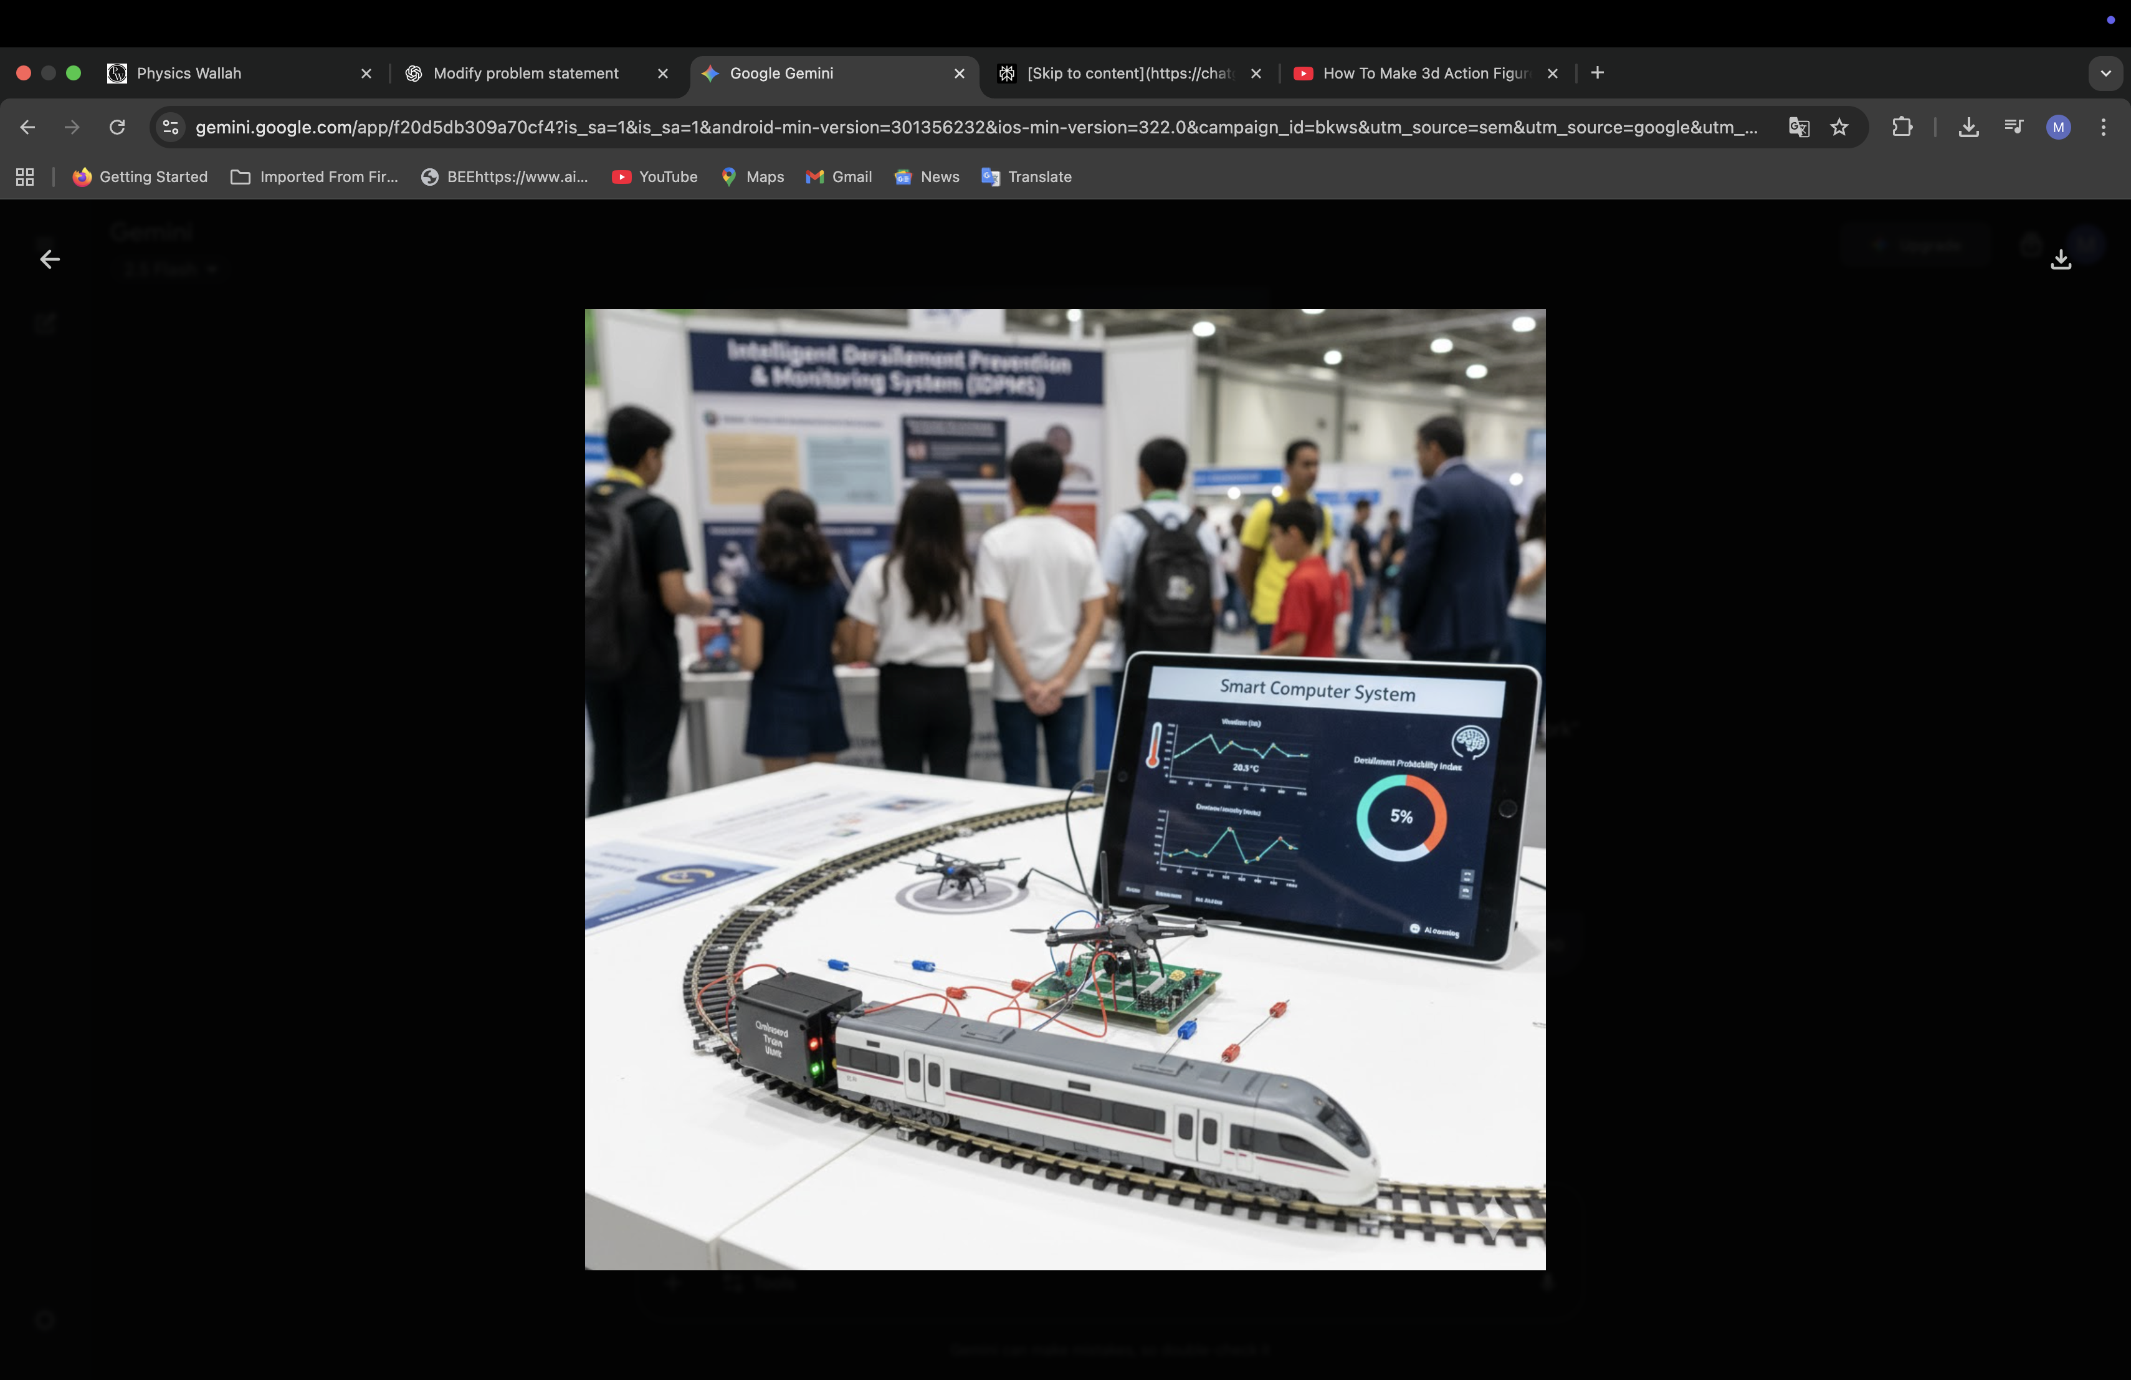Open the Extensions puzzle icon
The image size is (2131, 1380).
tap(1902, 127)
